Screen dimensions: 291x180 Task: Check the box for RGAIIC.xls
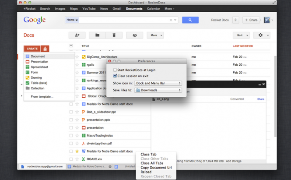71,159
